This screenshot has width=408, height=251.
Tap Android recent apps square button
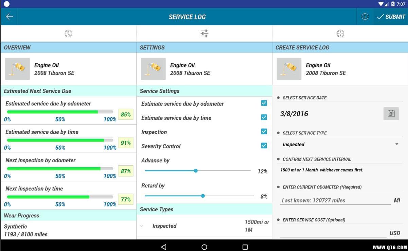point(245,247)
